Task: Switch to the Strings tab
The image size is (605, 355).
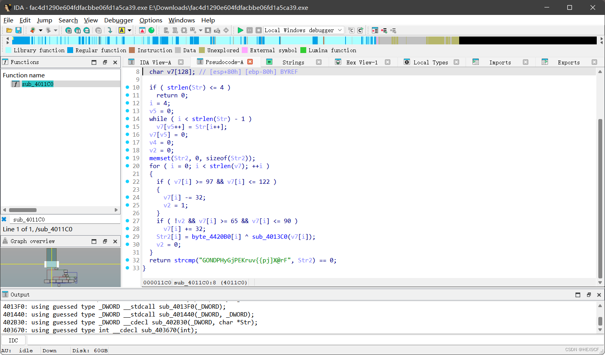Action: click(x=293, y=62)
